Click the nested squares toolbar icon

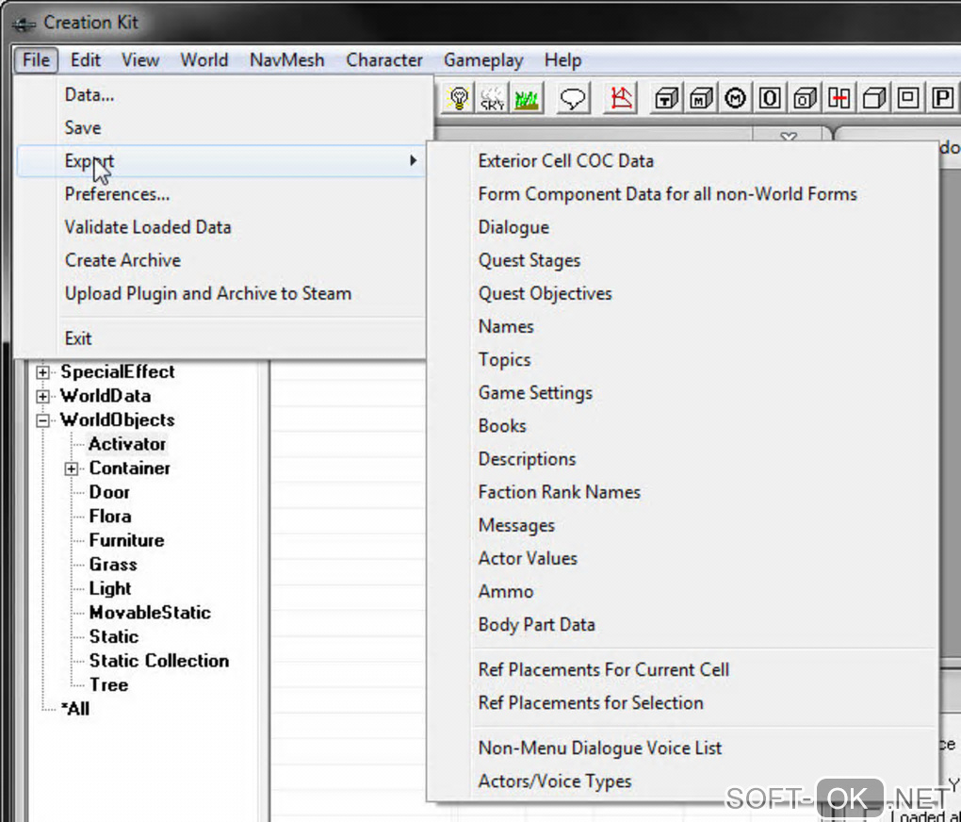pyautogui.click(x=908, y=98)
